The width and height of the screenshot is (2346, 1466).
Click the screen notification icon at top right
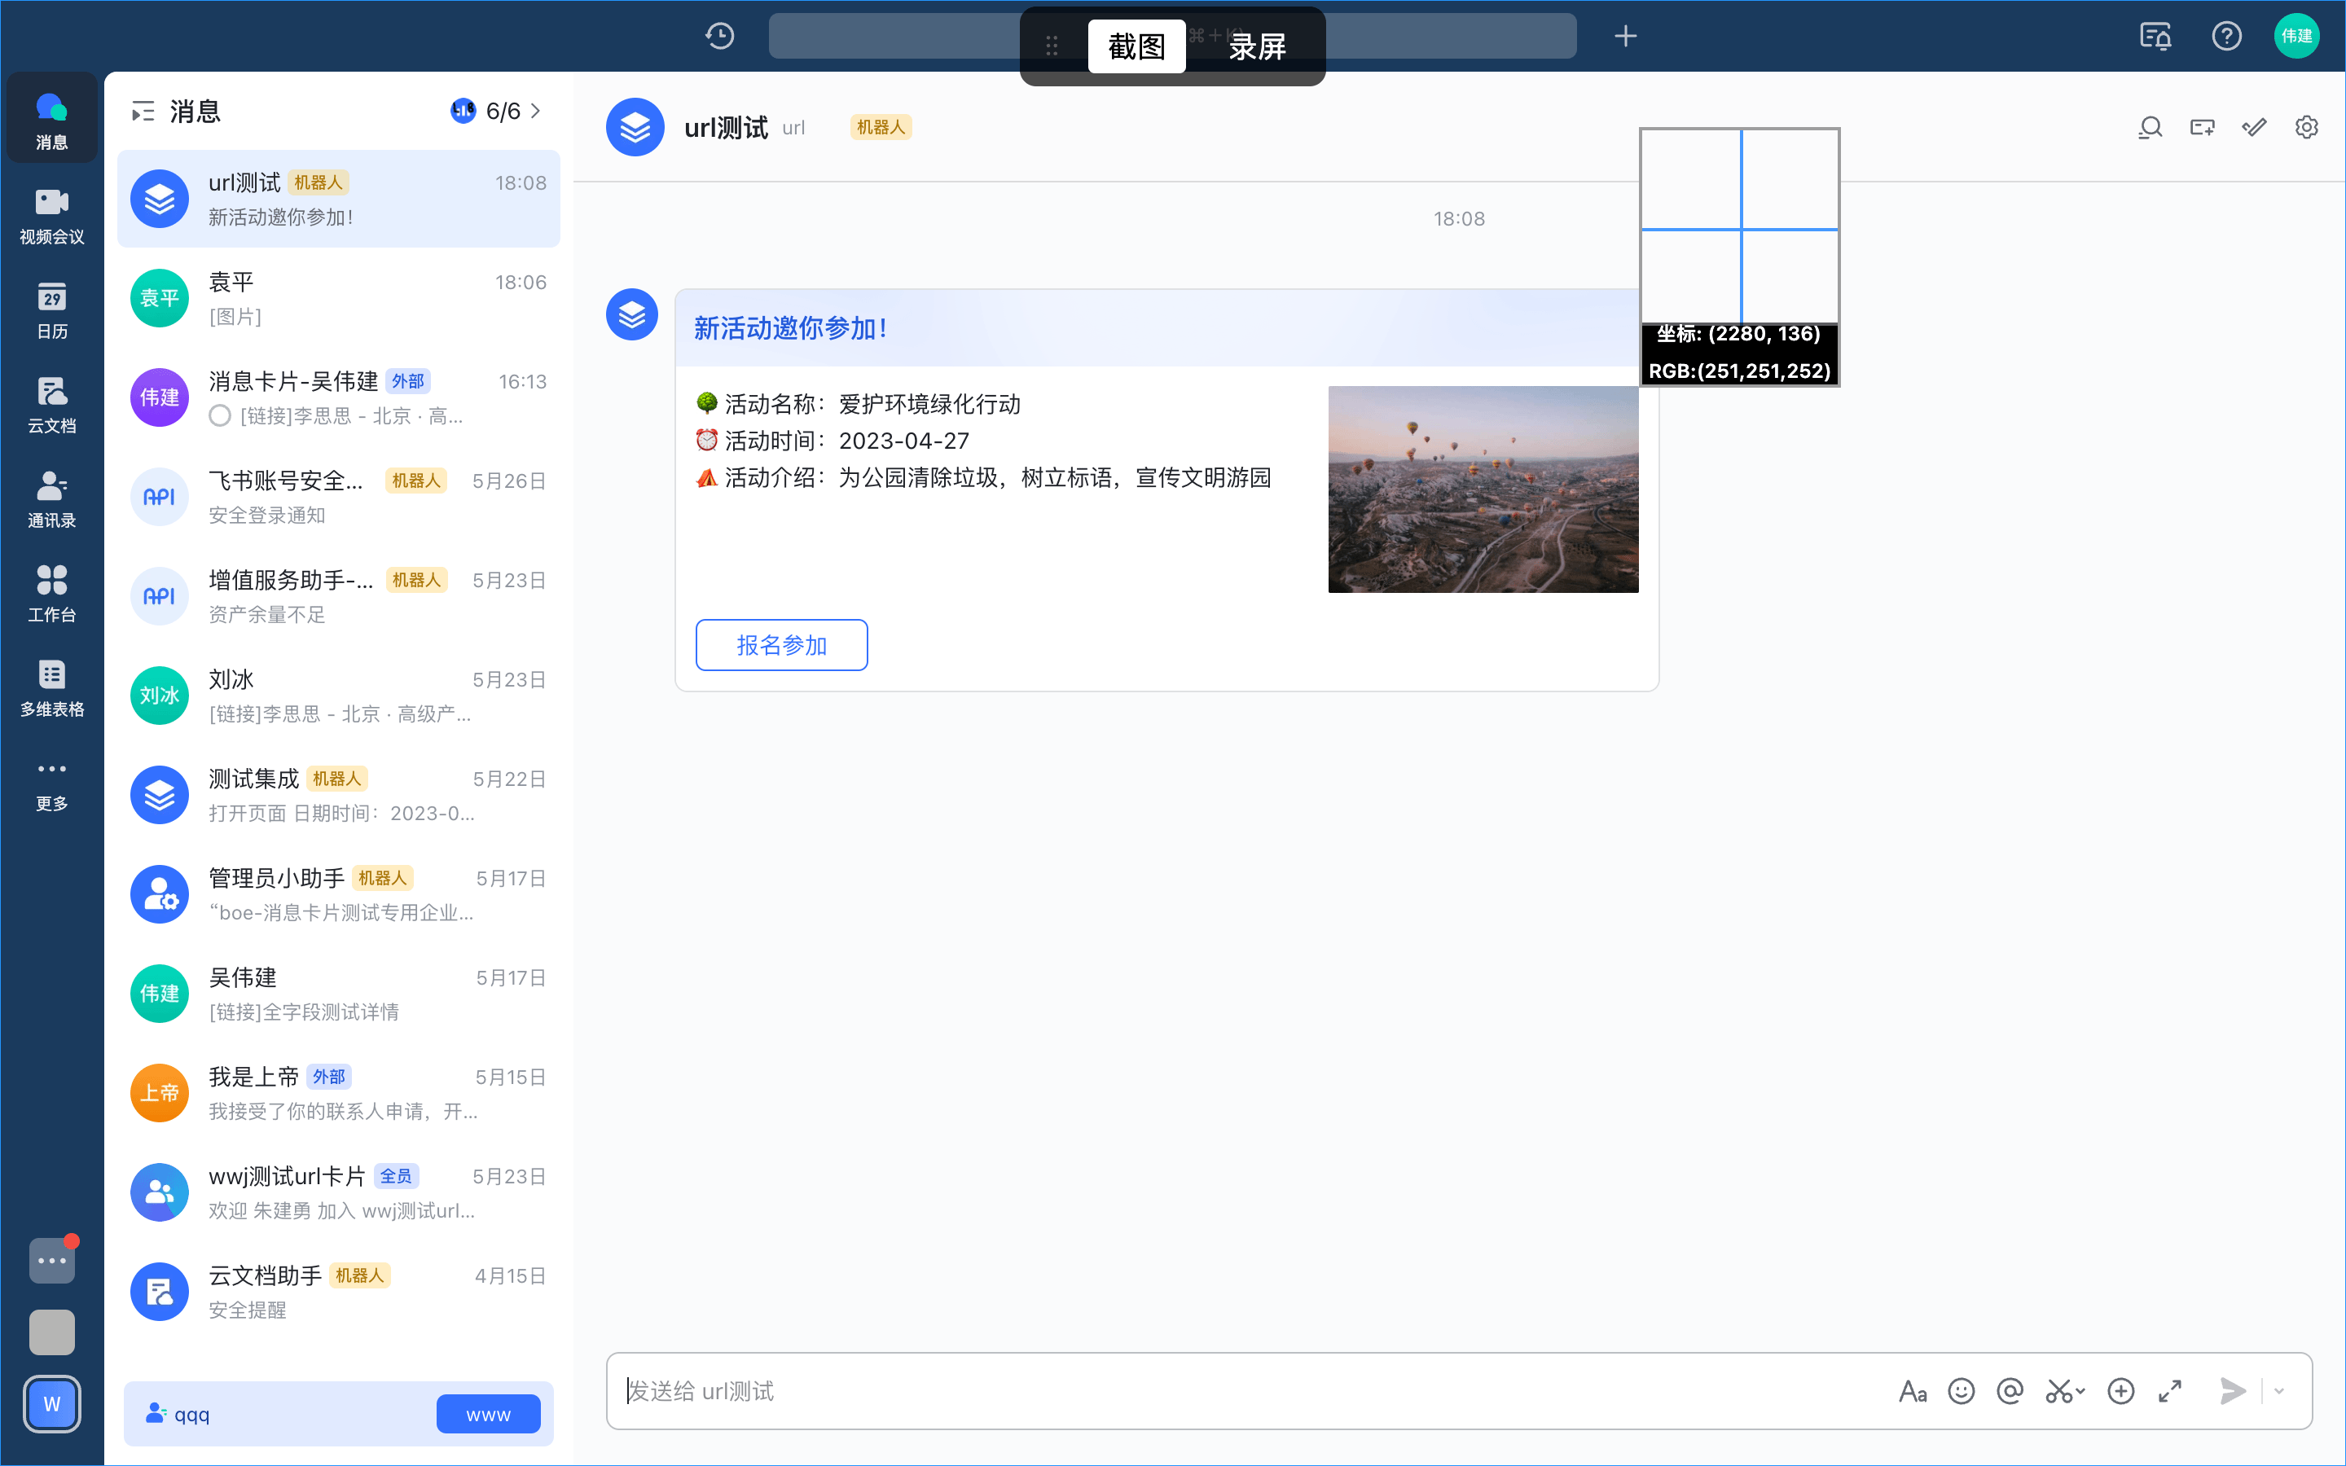point(2155,37)
